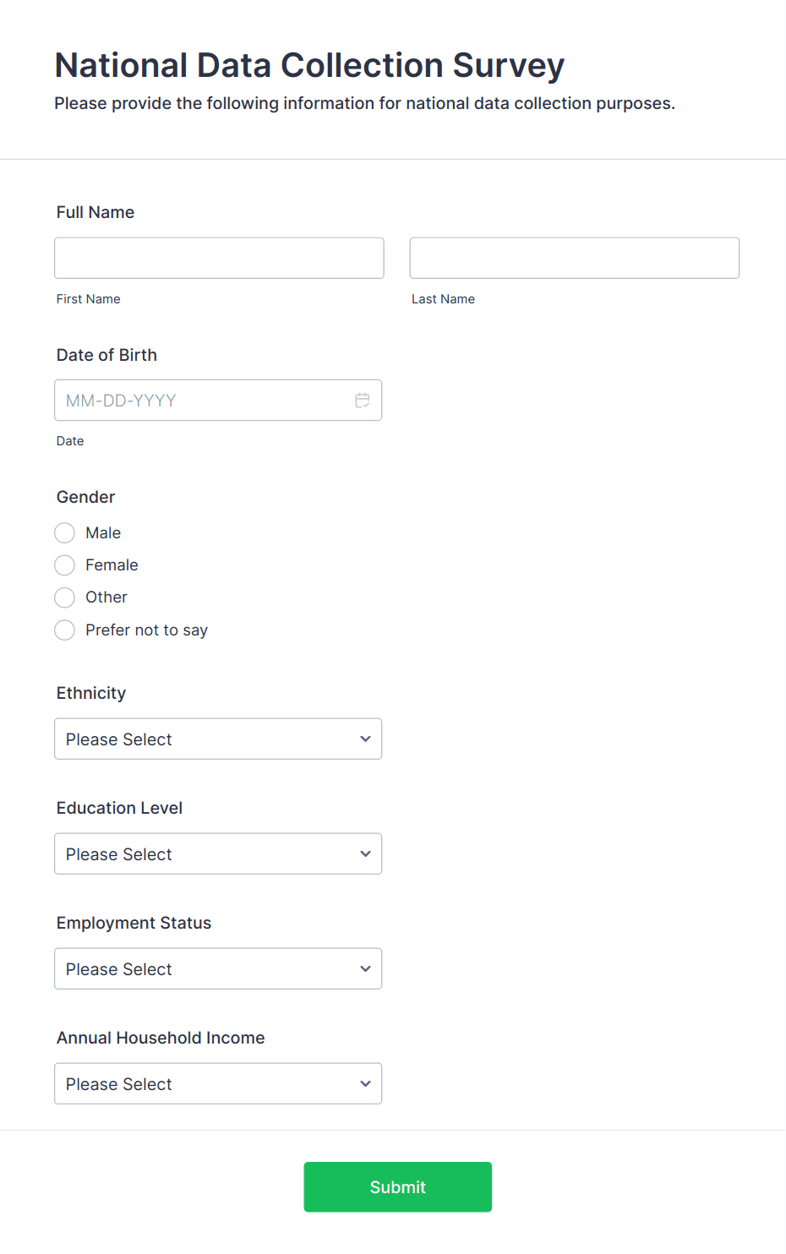Click the Annual Household Income chevron
The image size is (786, 1254).
pyautogui.click(x=365, y=1084)
